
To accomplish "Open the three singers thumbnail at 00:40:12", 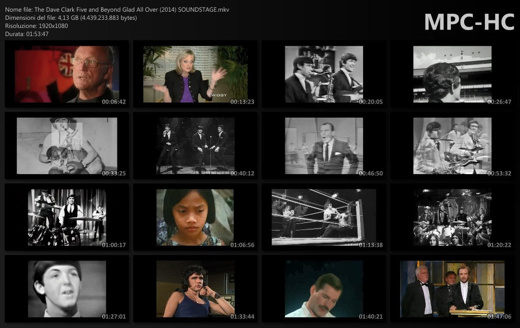I will [195, 146].
